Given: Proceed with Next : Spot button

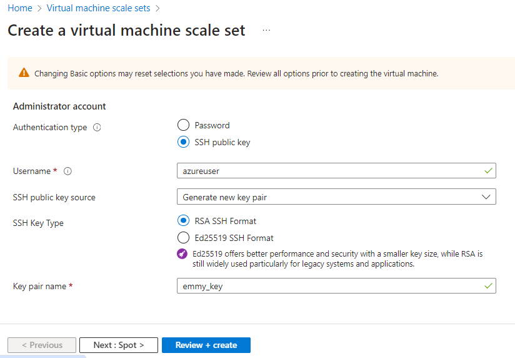Looking at the screenshot, I should coord(118,345).
